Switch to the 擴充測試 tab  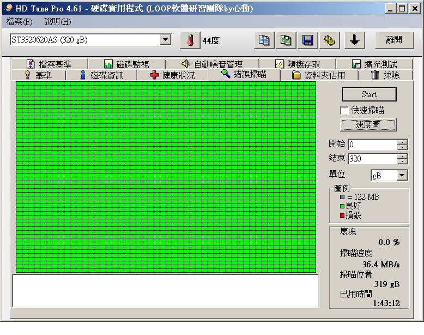pyautogui.click(x=374, y=64)
